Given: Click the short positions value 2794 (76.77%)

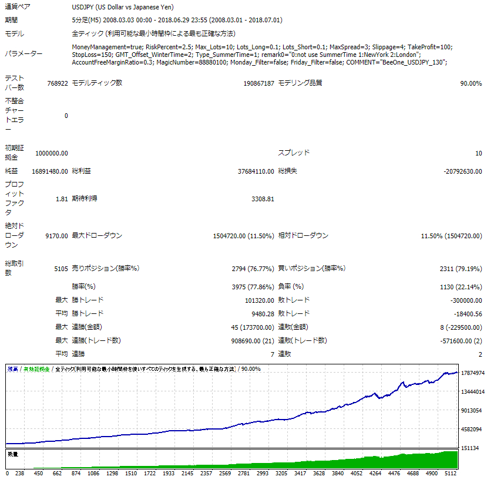Looking at the screenshot, I should (253, 269).
